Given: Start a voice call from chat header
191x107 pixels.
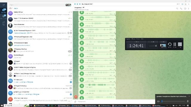Looking at the screenshot, I should tap(181, 9).
